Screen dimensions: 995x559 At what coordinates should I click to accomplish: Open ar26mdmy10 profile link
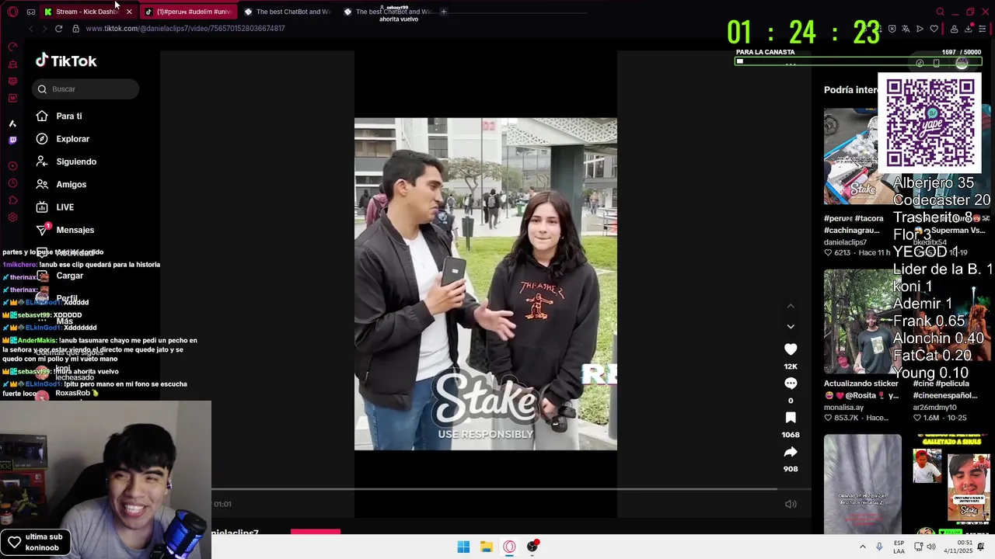pos(936,407)
